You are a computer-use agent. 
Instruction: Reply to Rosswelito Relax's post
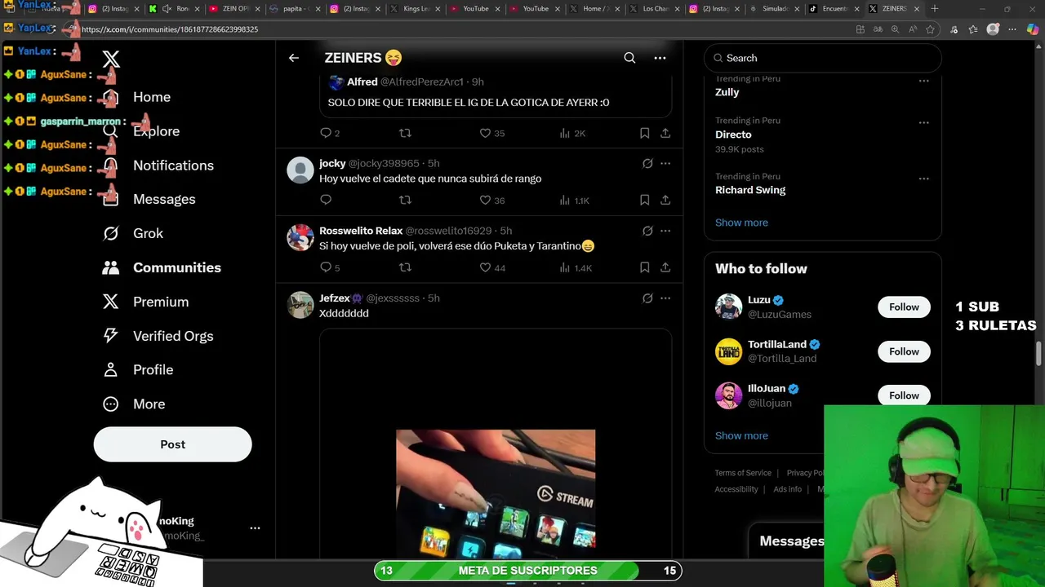326,267
